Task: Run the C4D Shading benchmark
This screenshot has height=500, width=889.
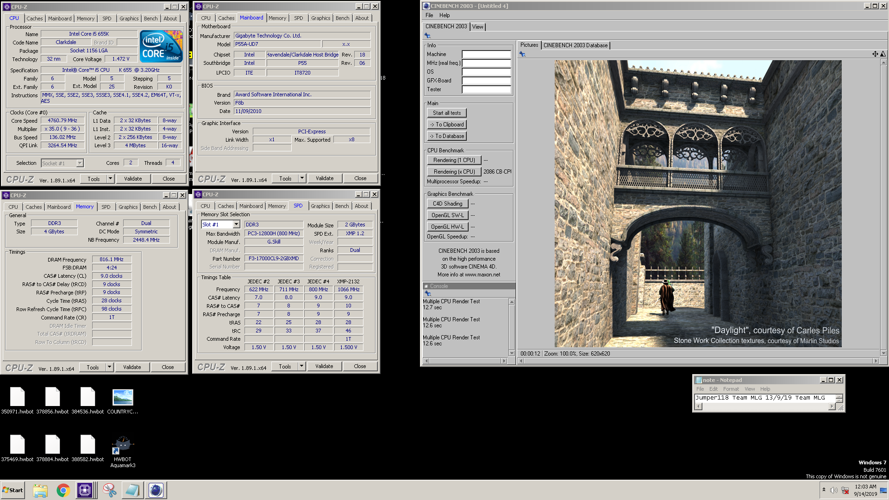Action: [x=448, y=204]
